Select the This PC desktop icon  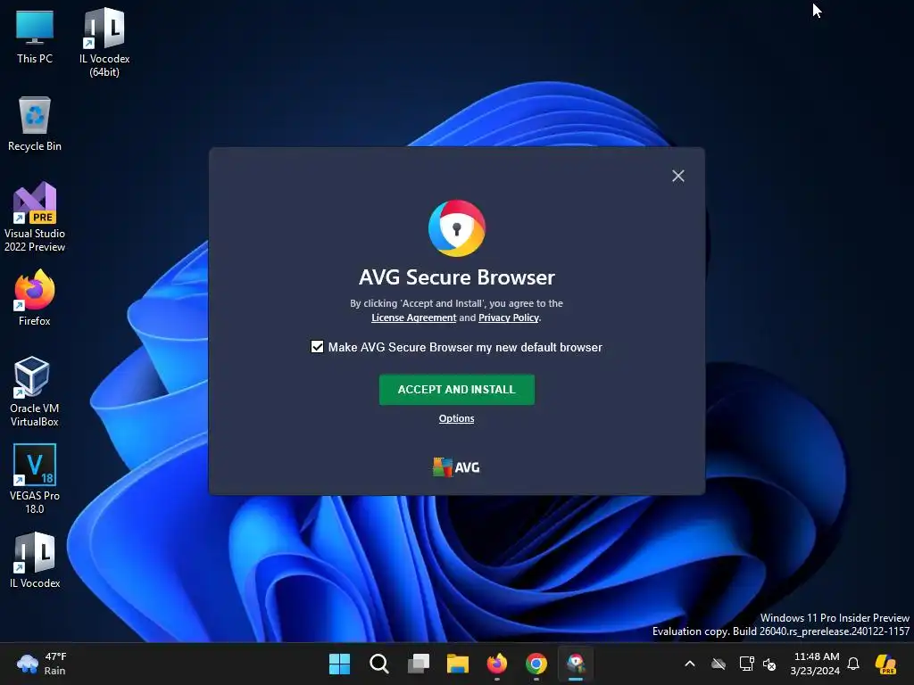pyautogui.click(x=35, y=37)
